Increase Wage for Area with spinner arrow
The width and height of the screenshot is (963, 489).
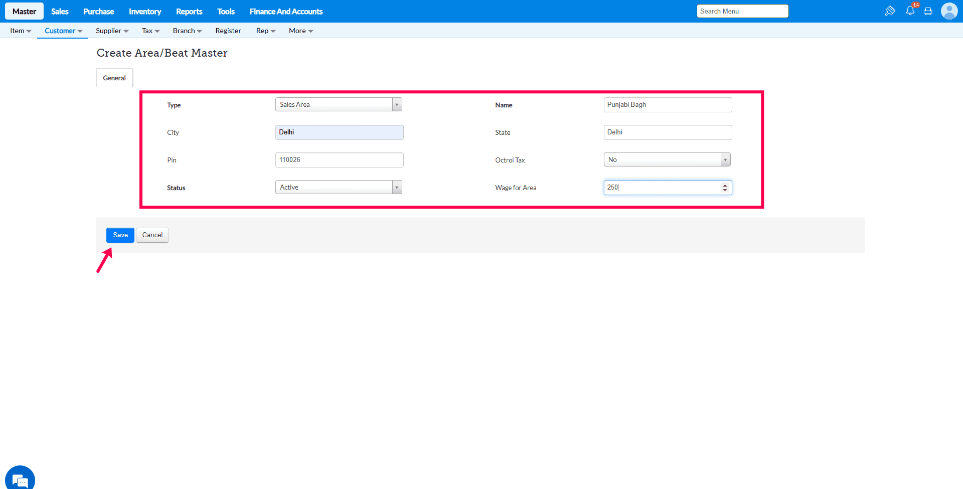(725, 185)
